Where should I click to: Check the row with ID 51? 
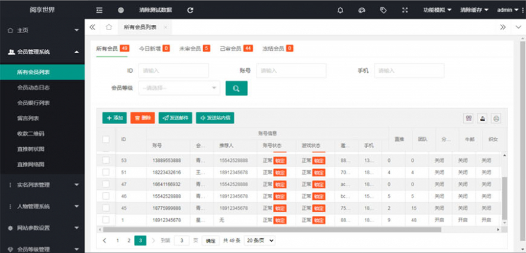click(105, 172)
